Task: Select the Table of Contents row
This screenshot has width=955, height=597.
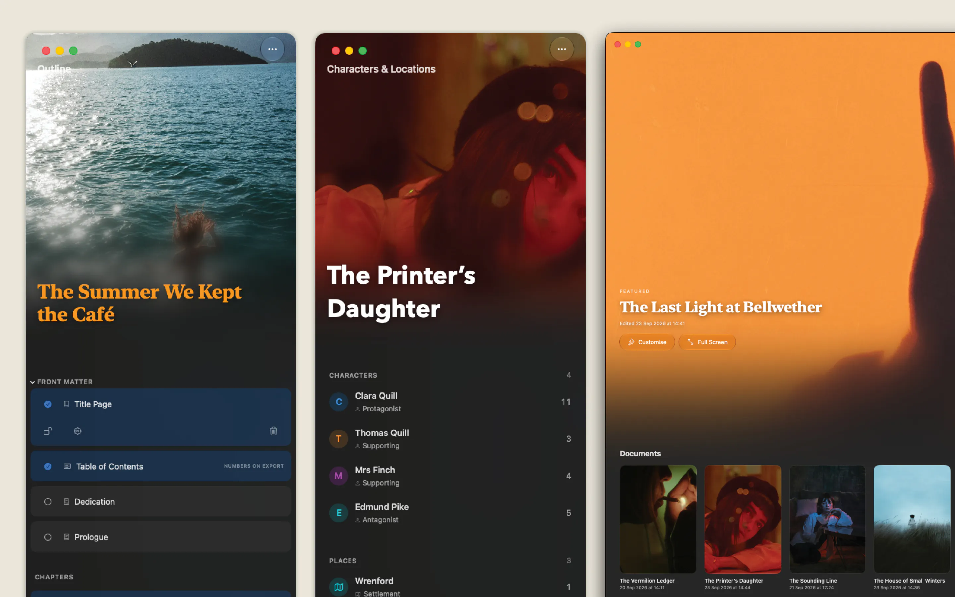Action: [x=160, y=466]
